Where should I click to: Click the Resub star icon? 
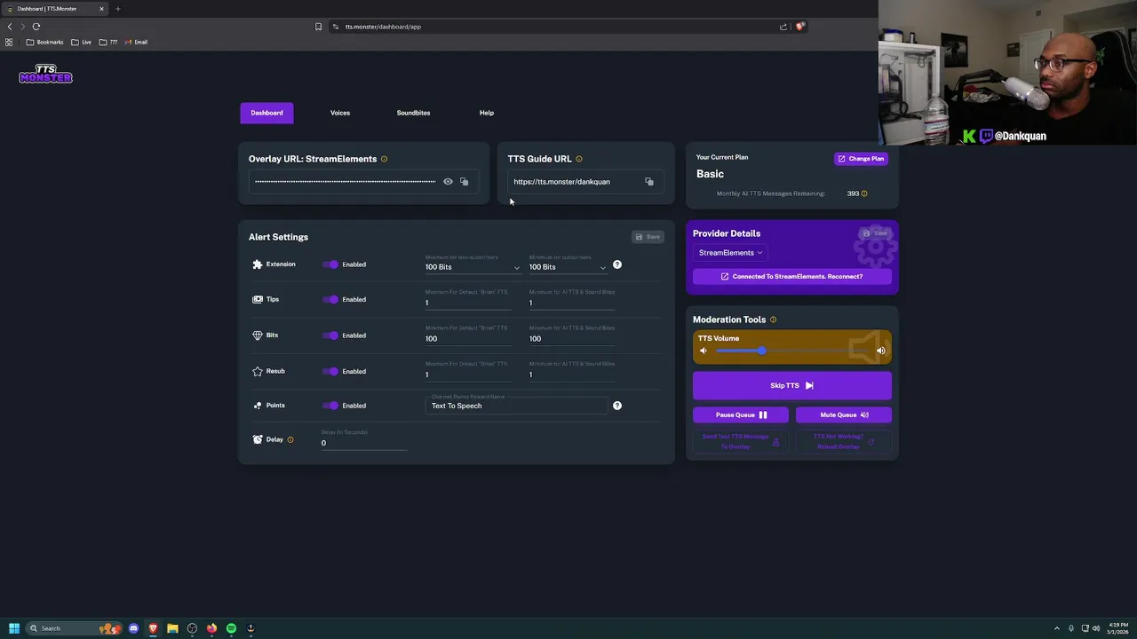[258, 371]
